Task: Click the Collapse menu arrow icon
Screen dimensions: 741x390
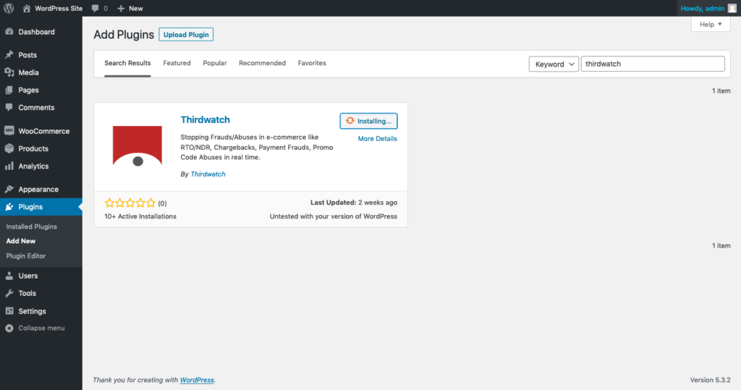Action: coord(9,328)
